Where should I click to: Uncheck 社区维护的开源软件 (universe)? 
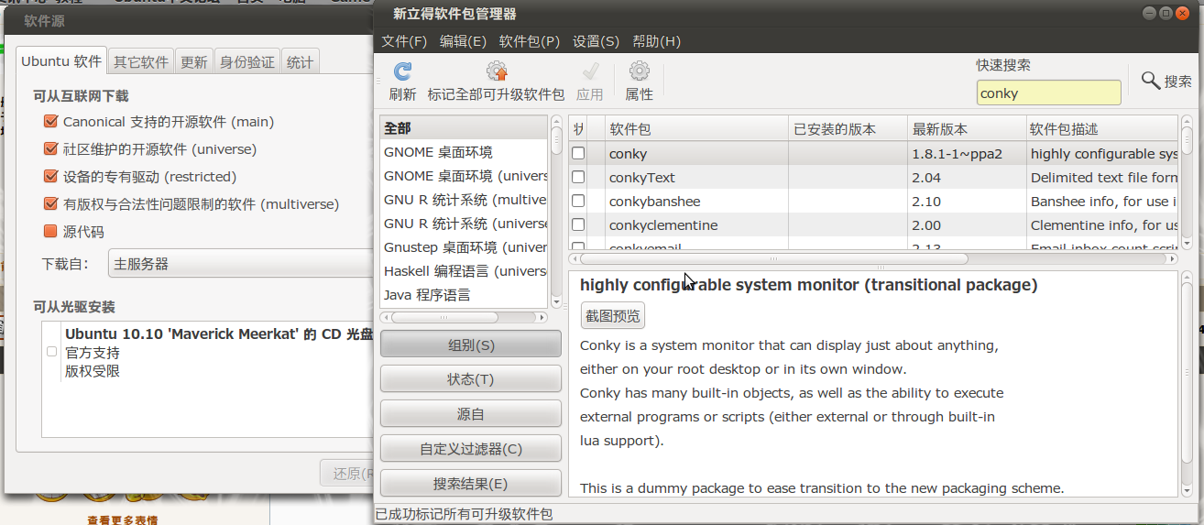point(50,149)
